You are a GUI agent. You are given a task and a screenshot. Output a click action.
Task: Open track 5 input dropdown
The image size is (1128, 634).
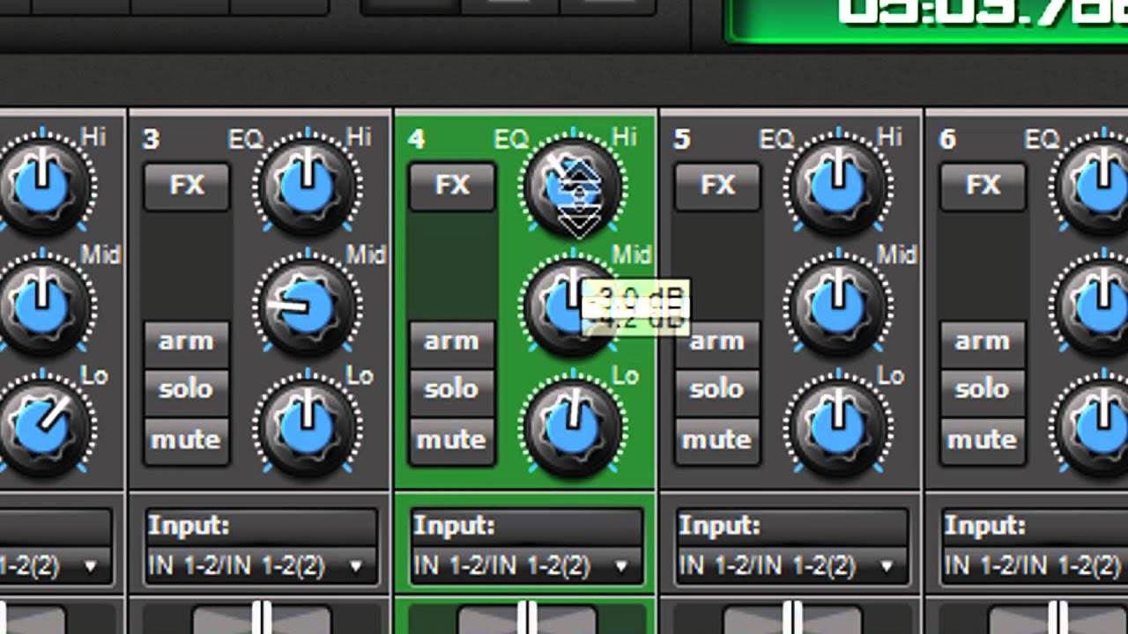click(x=791, y=564)
